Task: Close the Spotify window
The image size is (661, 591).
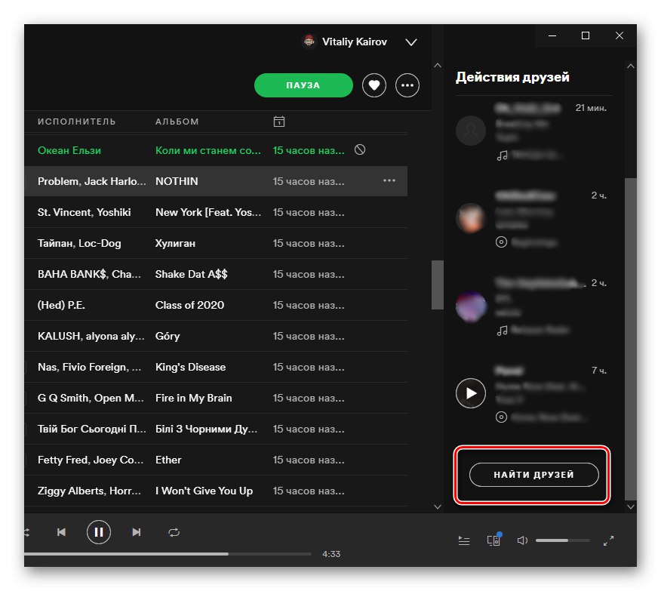Action: 619,35
